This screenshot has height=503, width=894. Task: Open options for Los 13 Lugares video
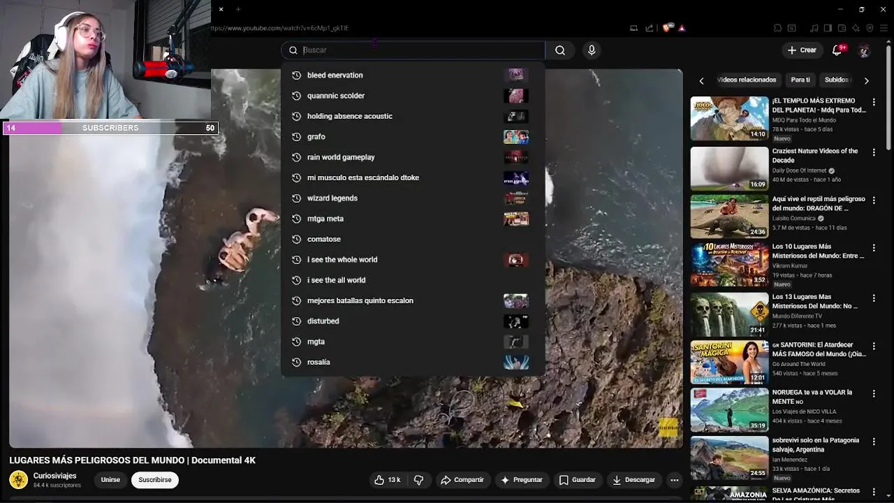coord(874,298)
